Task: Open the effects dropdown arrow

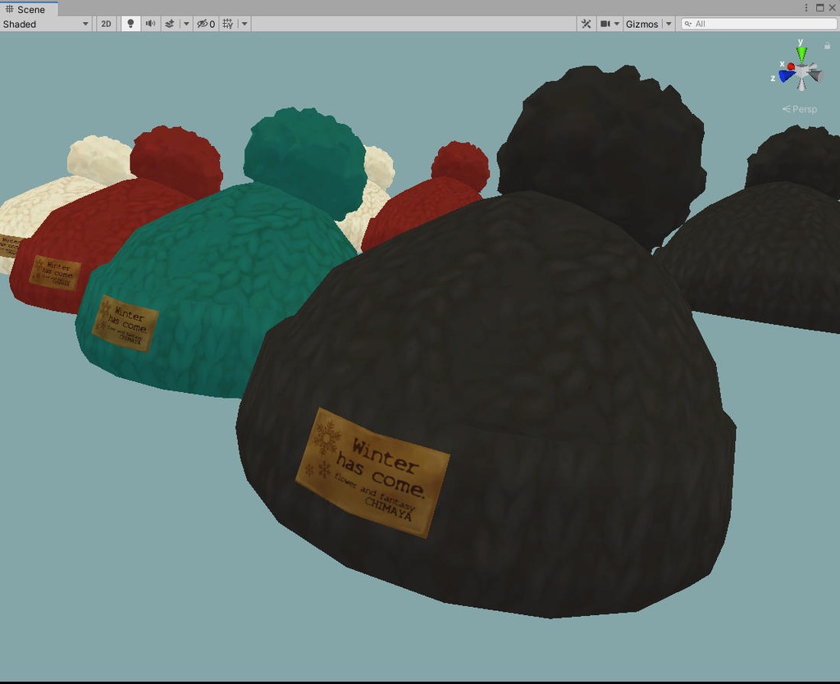Action: coord(185,24)
